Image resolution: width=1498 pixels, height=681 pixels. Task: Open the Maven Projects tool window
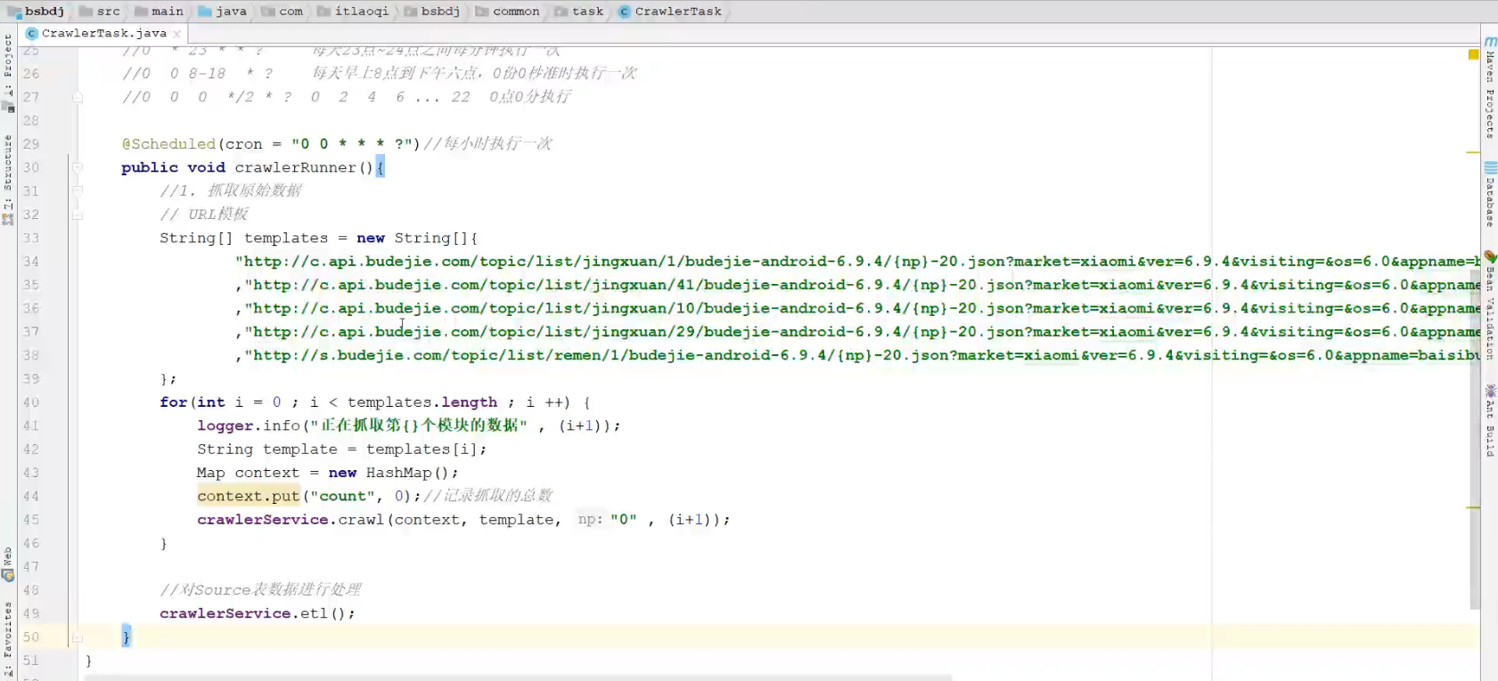point(1490,87)
